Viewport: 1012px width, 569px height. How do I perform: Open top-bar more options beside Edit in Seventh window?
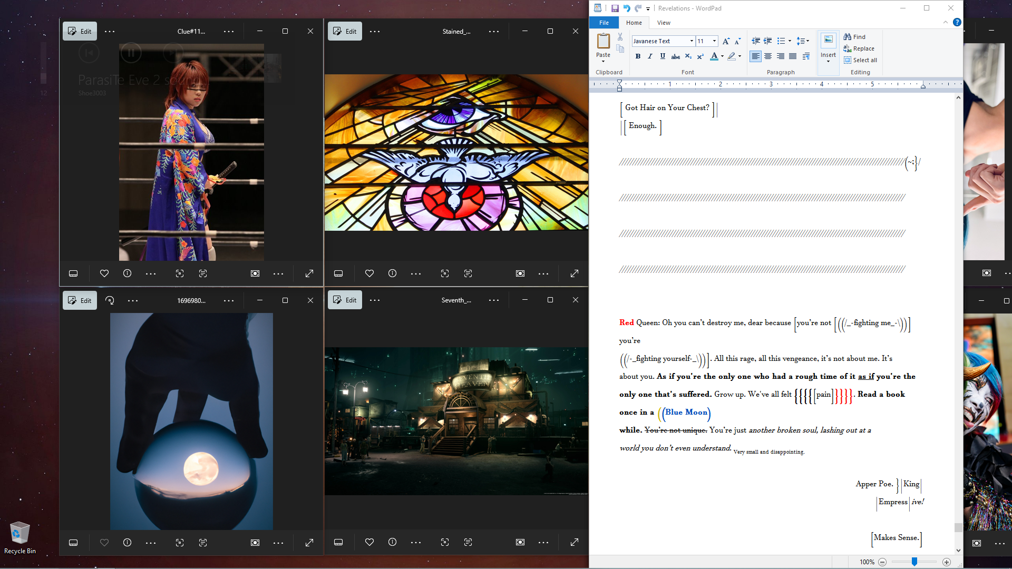click(x=375, y=300)
